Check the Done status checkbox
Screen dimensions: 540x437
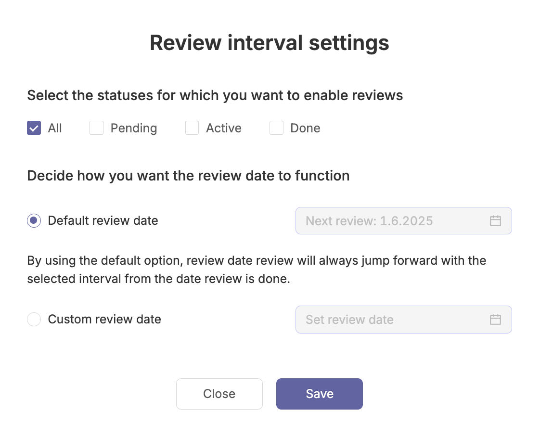(x=276, y=128)
